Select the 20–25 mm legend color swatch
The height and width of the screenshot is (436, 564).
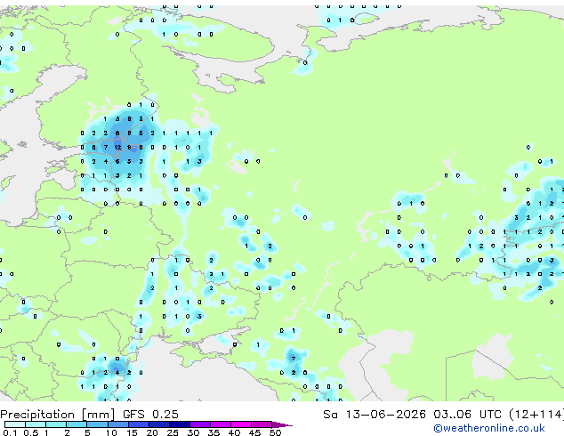tap(158, 424)
